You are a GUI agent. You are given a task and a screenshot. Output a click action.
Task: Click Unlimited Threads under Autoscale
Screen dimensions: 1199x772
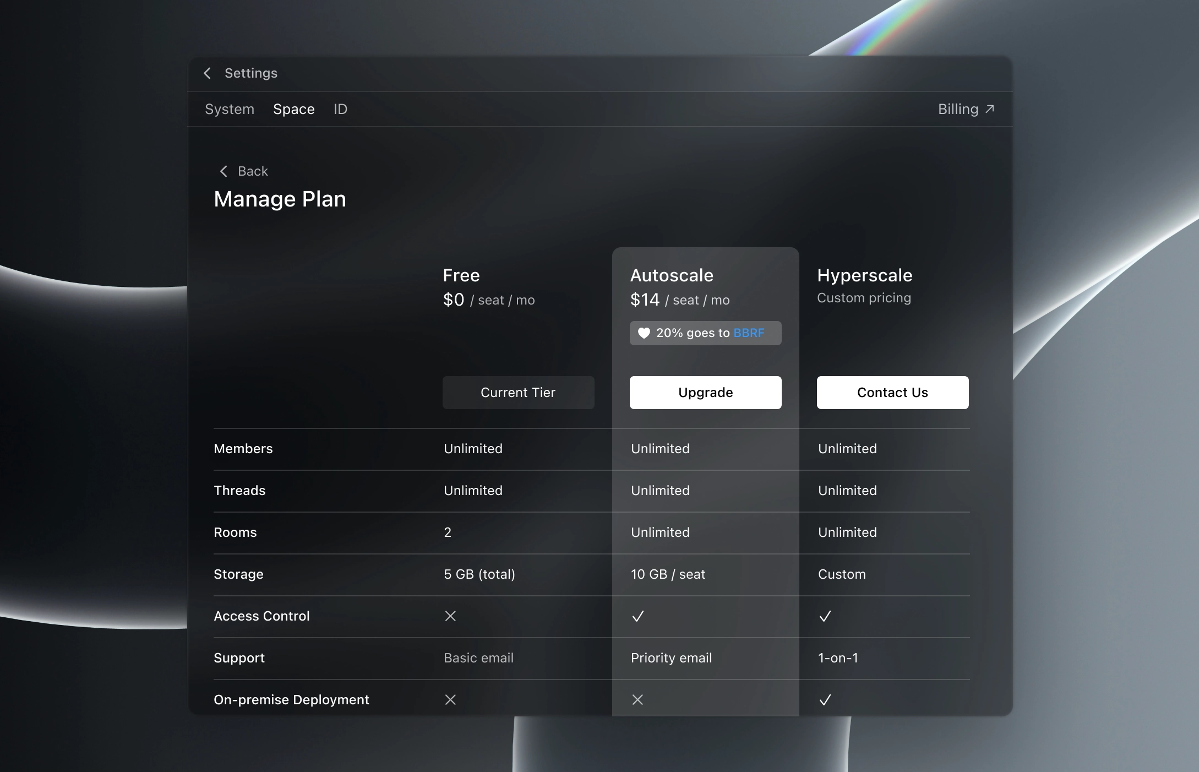[660, 491]
